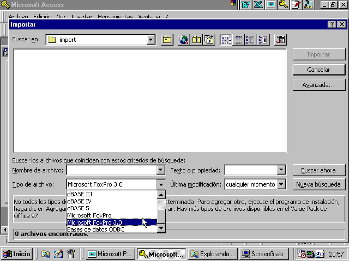Image resolution: width=349 pixels, height=261 pixels.
Task: Click the last icon on the Office shortcut bar
Action: point(308,5)
